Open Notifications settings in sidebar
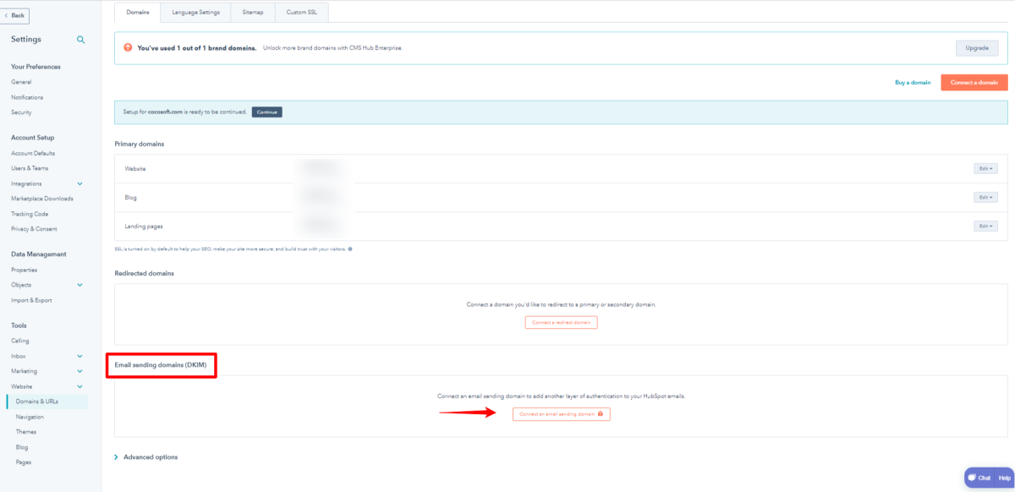This screenshot has height=492, width=1015. 27,97
